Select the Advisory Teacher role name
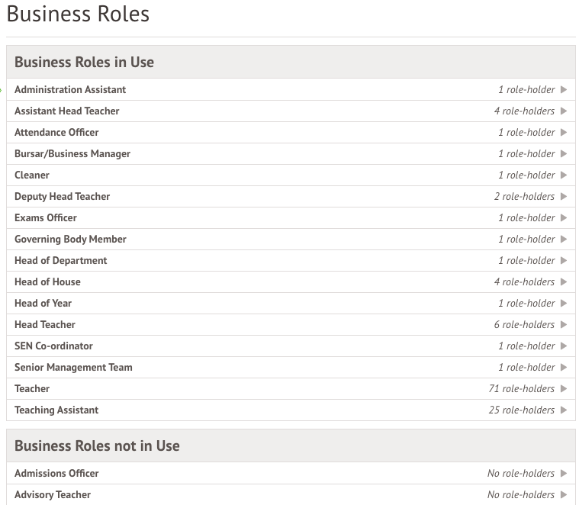The width and height of the screenshot is (579, 505). (53, 494)
